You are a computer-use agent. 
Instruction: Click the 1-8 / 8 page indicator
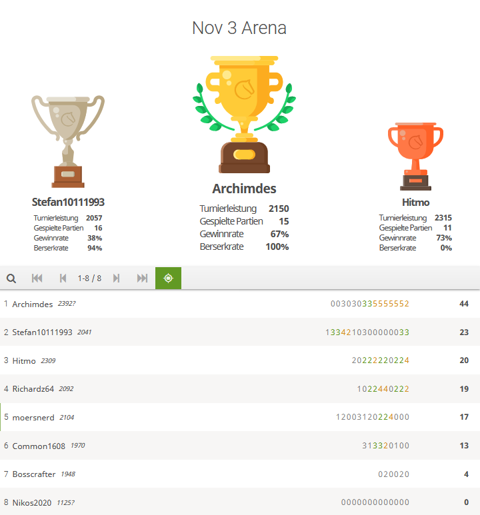[89, 278]
